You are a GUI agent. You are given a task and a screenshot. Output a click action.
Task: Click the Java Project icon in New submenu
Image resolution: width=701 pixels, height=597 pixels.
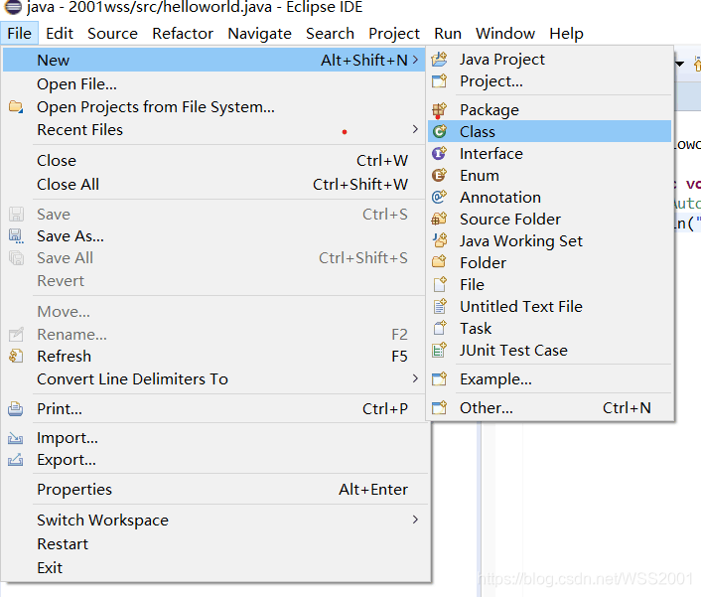(440, 59)
